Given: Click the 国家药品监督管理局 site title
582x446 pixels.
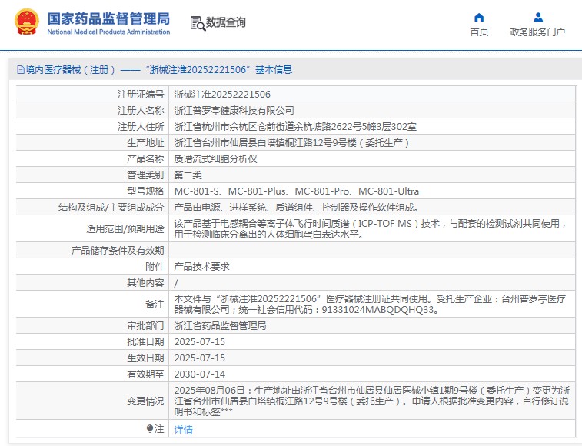Looking at the screenshot, I should pos(108,18).
